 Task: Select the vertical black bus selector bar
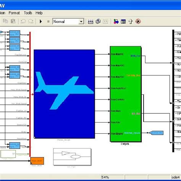pos(173,91)
